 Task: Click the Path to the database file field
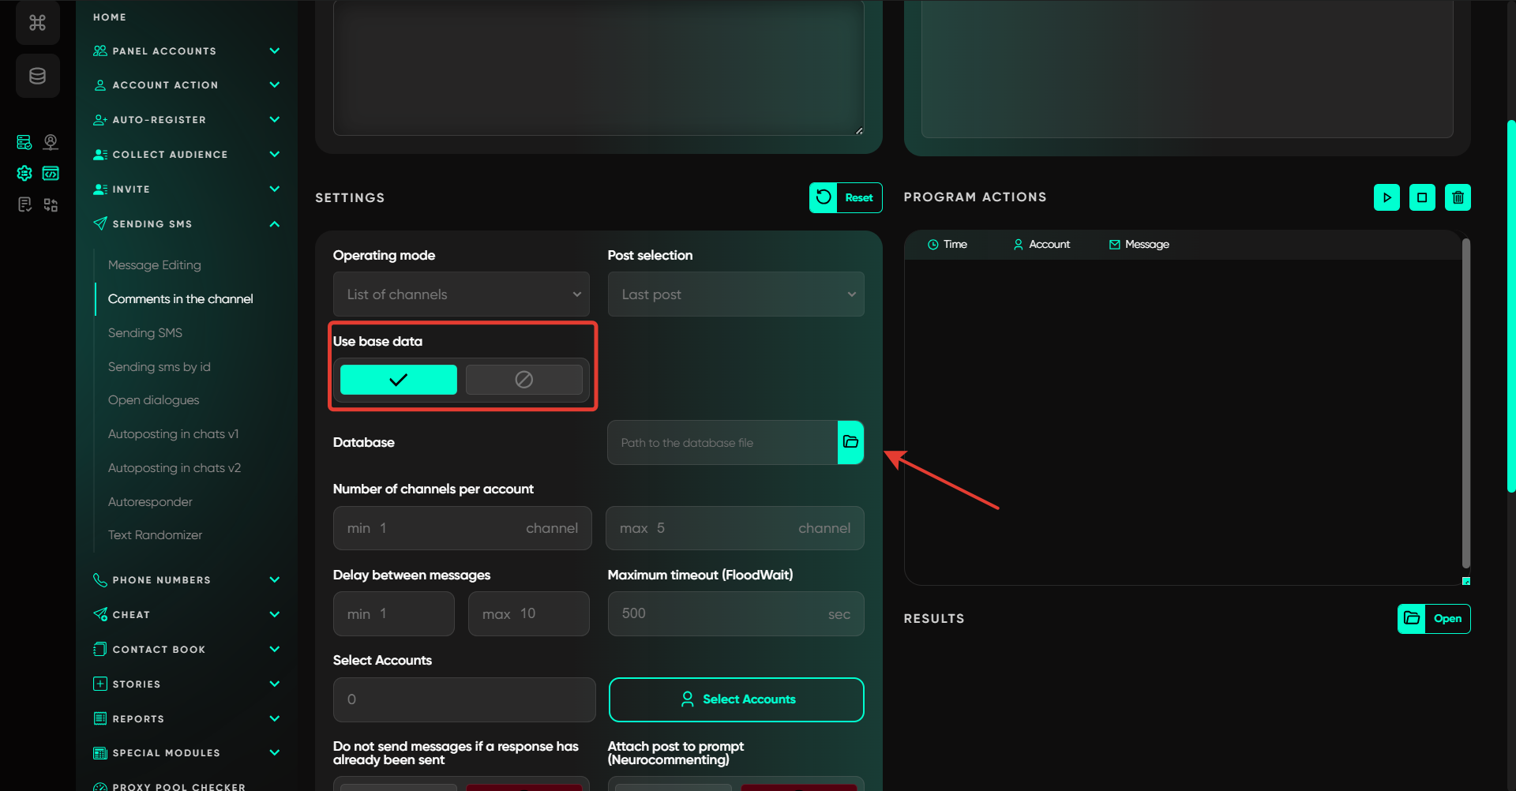[722, 443]
